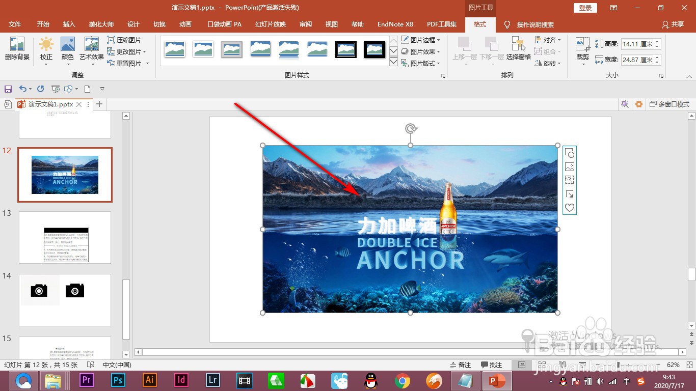Close the 演示文稿1.pptx document tab
Image resolution: width=696 pixels, height=391 pixels.
click(x=79, y=104)
